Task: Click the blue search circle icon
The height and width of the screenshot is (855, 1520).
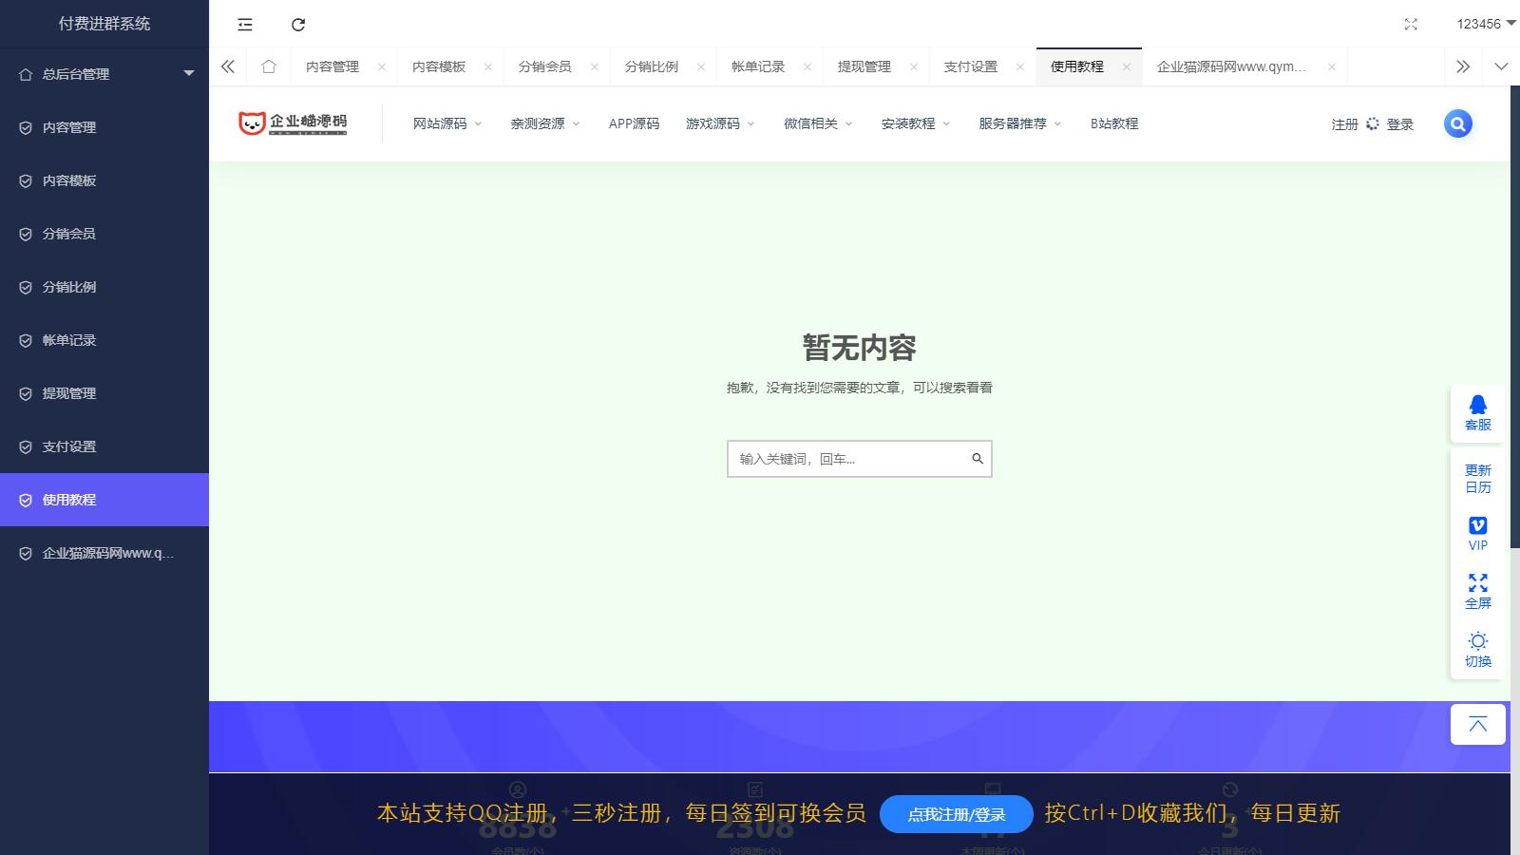Action: tap(1457, 123)
